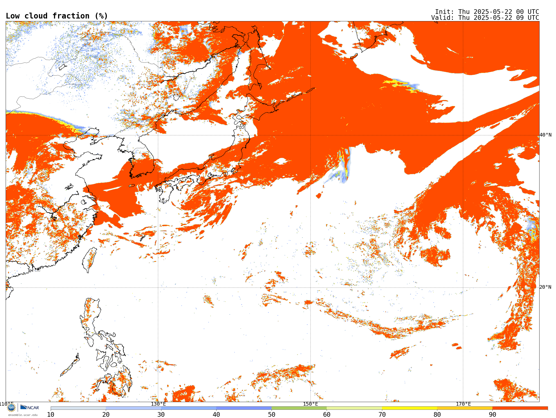Image resolution: width=556 pixels, height=418 pixels.
Task: Click the colorbar tick label 80
Action: coord(437,415)
